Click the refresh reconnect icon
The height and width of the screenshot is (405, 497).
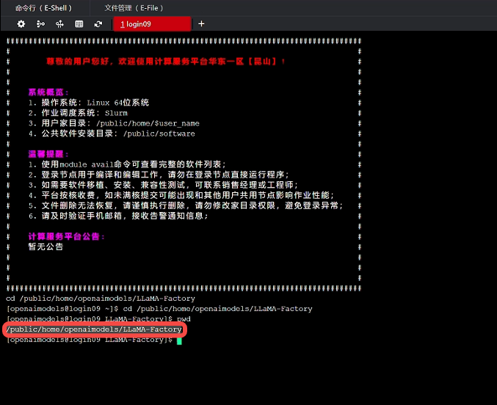pyautogui.click(x=96, y=23)
